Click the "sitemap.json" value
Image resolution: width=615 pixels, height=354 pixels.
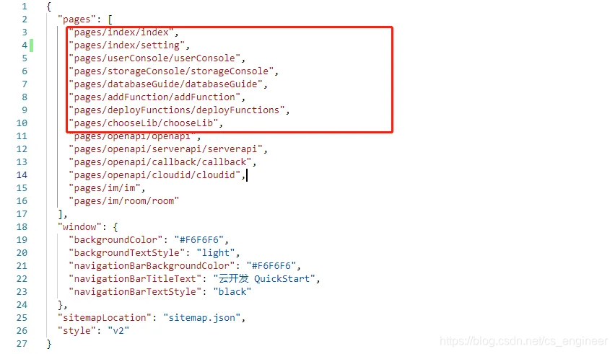[x=202, y=317]
